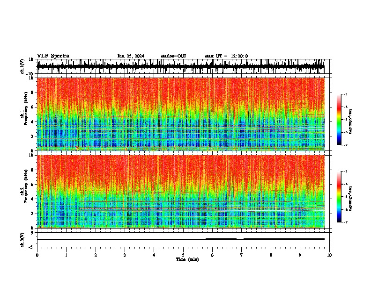Image resolution: width=371 pixels, height=286 pixels.
Task: Select the "start UT = 12:20:0" header text
Action: click(x=226, y=56)
